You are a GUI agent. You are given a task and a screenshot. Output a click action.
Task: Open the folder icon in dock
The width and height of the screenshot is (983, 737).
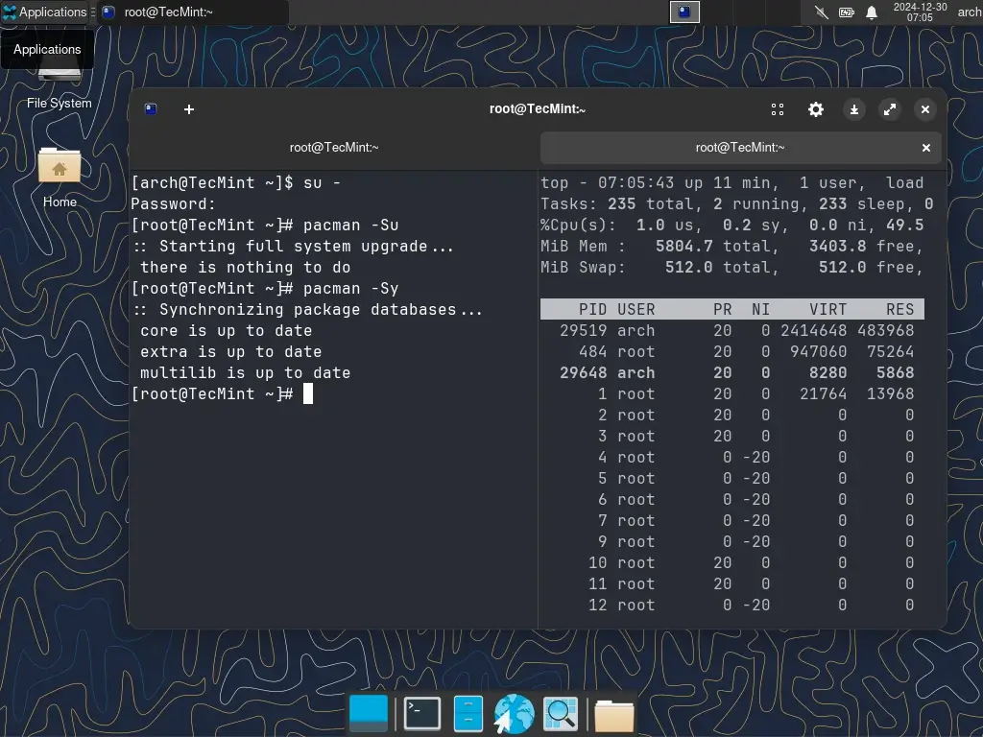(x=614, y=715)
